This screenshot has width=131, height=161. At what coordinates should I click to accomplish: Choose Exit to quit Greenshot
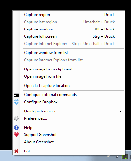(69, 151)
